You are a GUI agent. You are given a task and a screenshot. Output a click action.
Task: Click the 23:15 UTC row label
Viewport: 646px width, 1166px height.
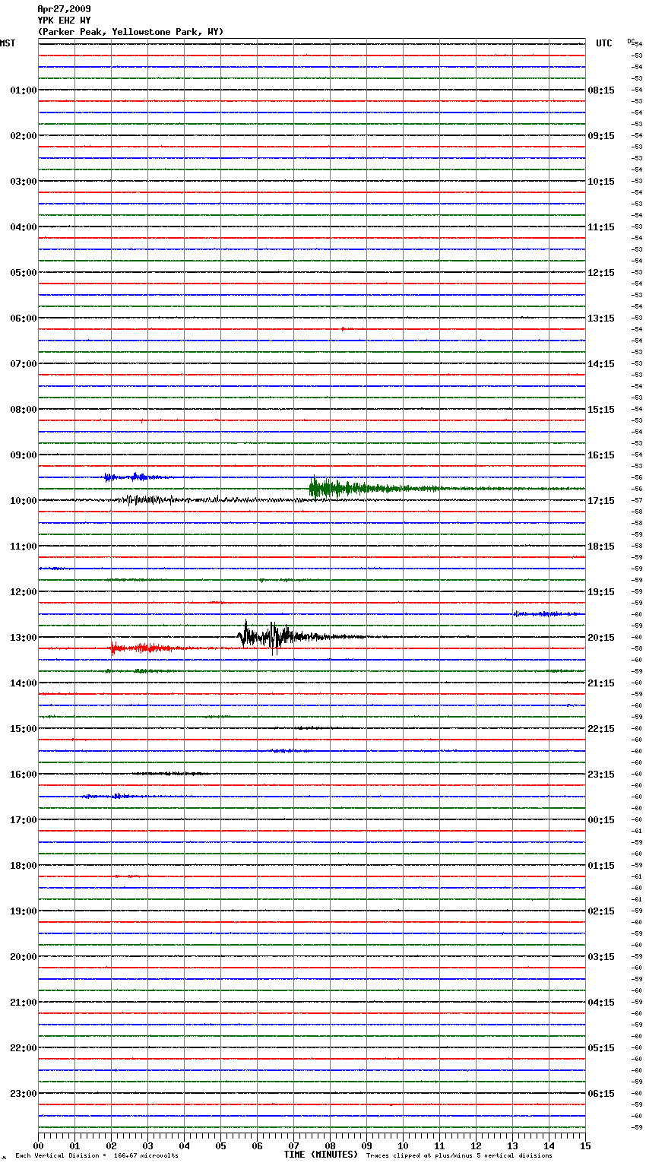[x=601, y=775]
